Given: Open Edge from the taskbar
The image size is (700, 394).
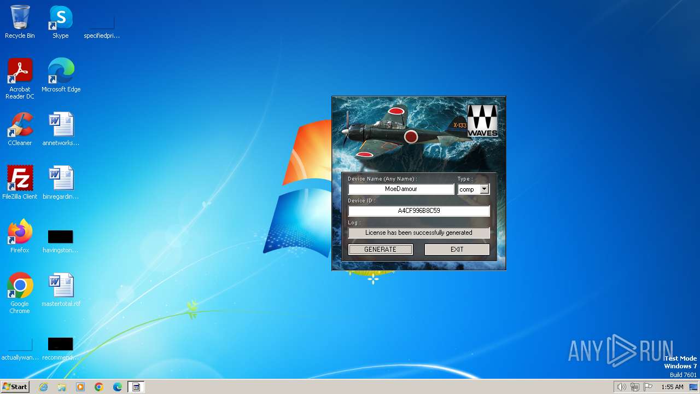Looking at the screenshot, I should tap(118, 387).
